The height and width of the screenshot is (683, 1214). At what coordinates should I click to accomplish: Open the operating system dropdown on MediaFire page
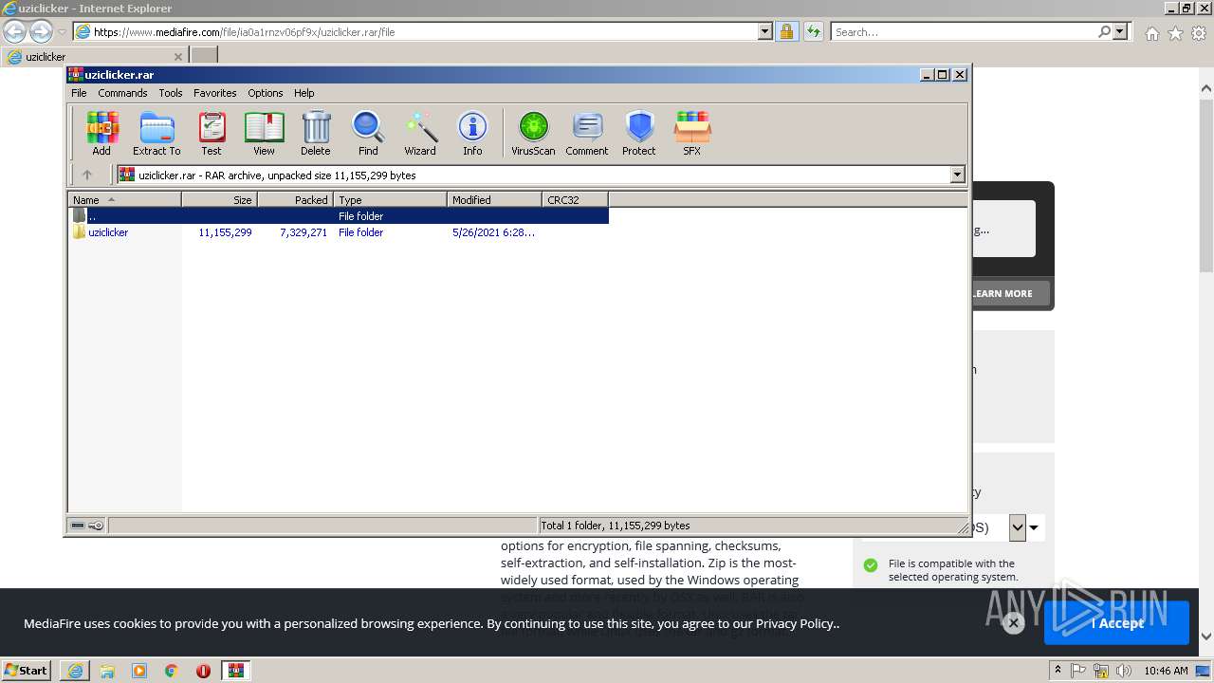[1018, 527]
